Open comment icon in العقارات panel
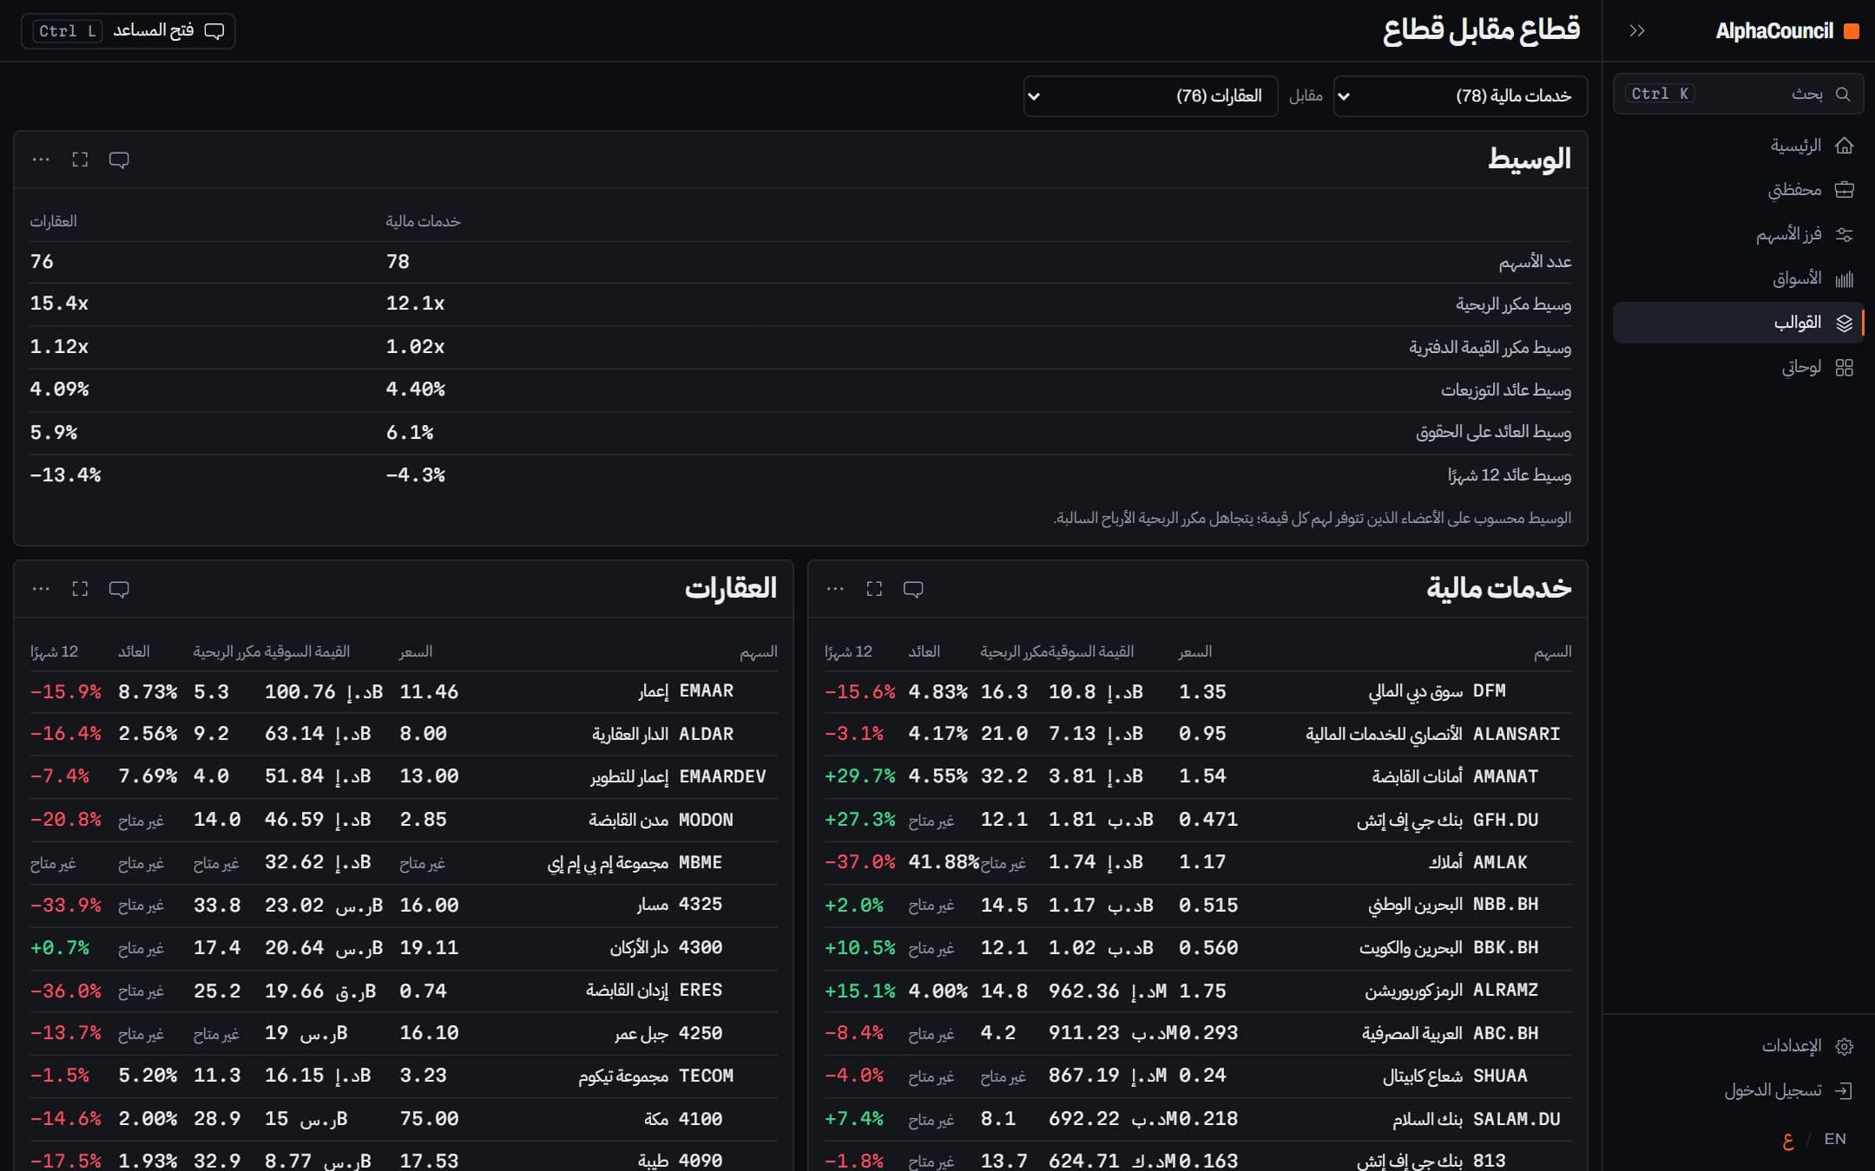This screenshot has height=1171, width=1875. [119, 589]
